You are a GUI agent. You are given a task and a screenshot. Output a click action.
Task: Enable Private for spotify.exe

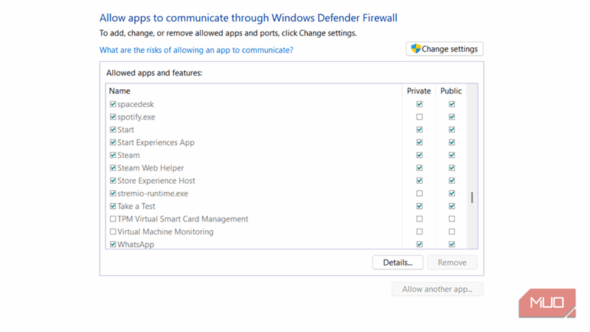coord(419,117)
